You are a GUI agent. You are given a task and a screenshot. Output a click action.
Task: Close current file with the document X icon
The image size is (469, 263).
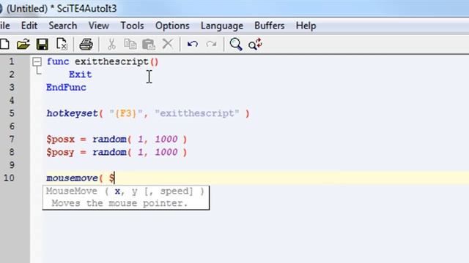coord(62,44)
